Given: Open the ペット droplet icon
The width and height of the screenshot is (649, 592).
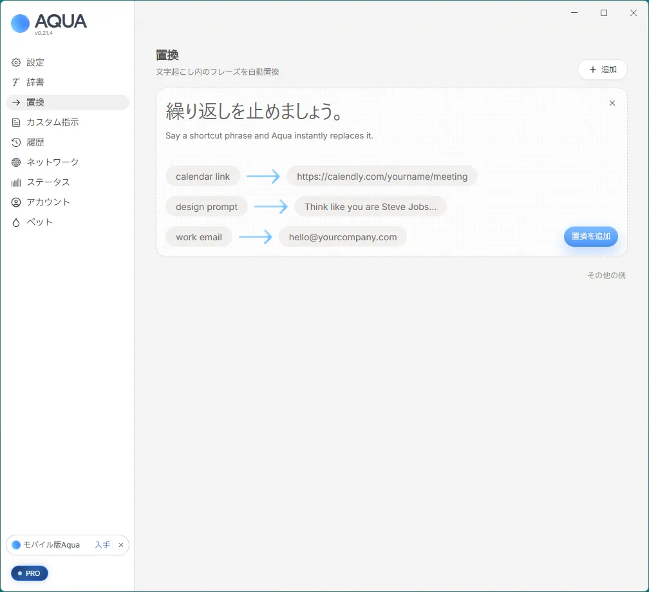Looking at the screenshot, I should pyautogui.click(x=15, y=222).
